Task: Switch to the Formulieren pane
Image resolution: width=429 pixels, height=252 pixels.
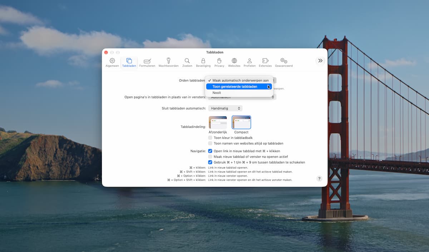Action: (147, 62)
